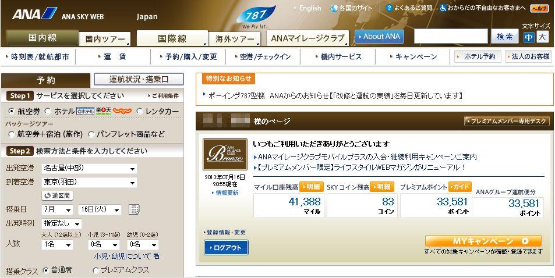Open the 出発空港 departure airport dropdown
The height and width of the screenshot is (278, 555).
coord(89,169)
